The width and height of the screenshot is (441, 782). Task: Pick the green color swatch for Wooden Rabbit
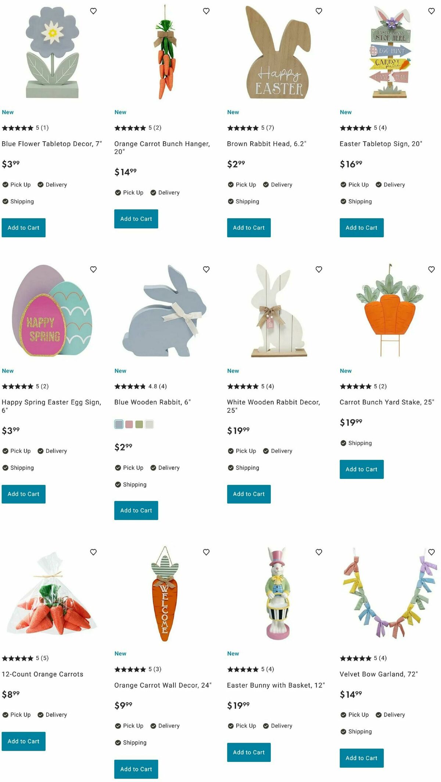click(x=139, y=424)
